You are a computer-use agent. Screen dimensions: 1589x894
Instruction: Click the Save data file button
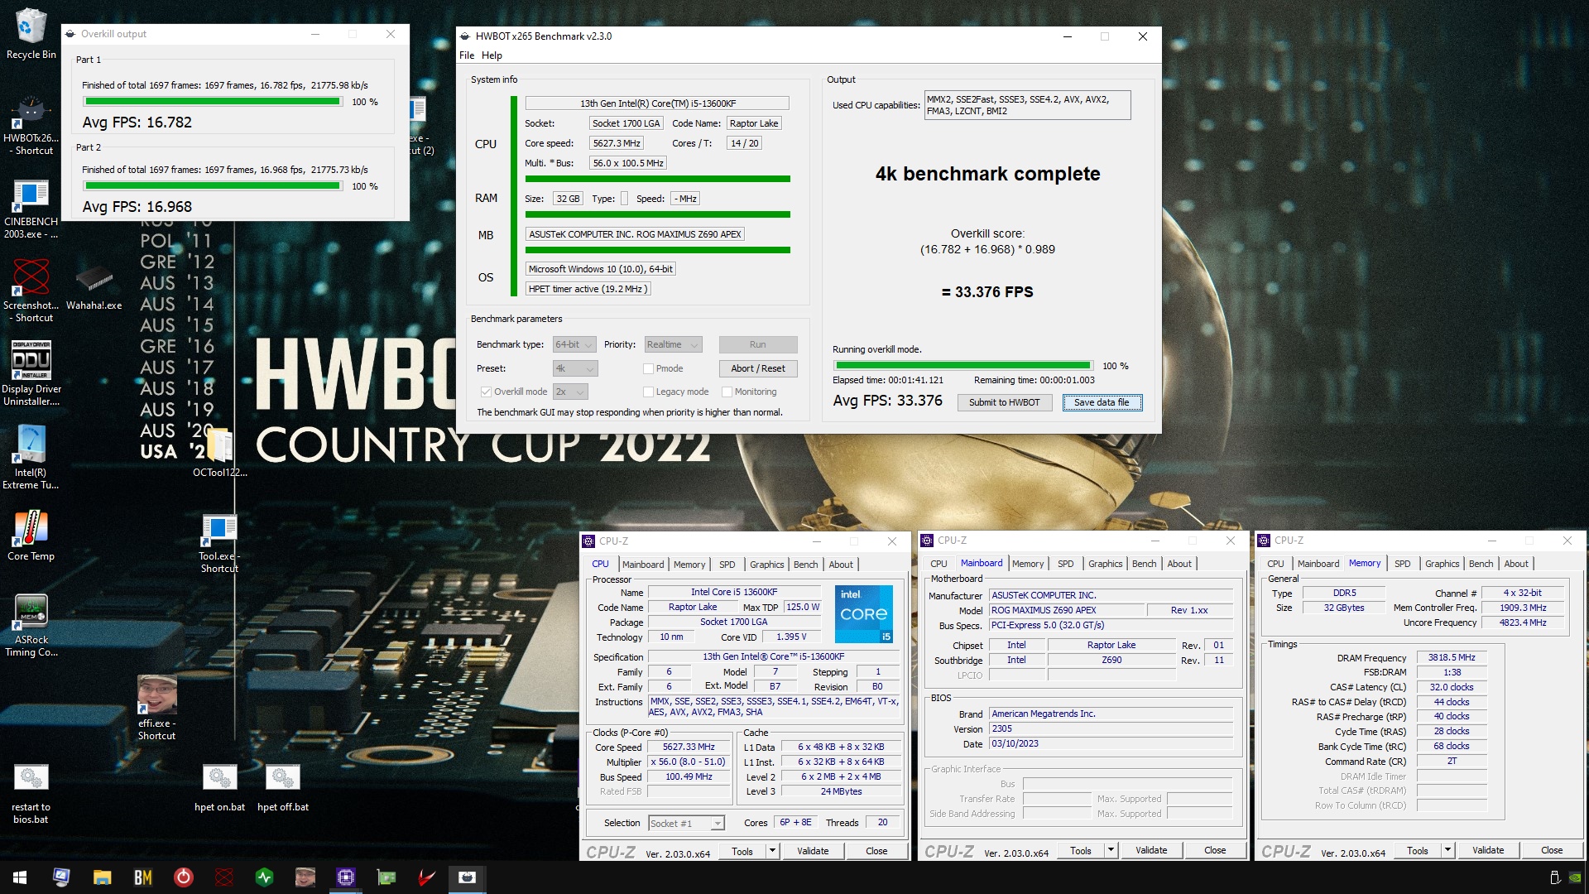[x=1102, y=402]
